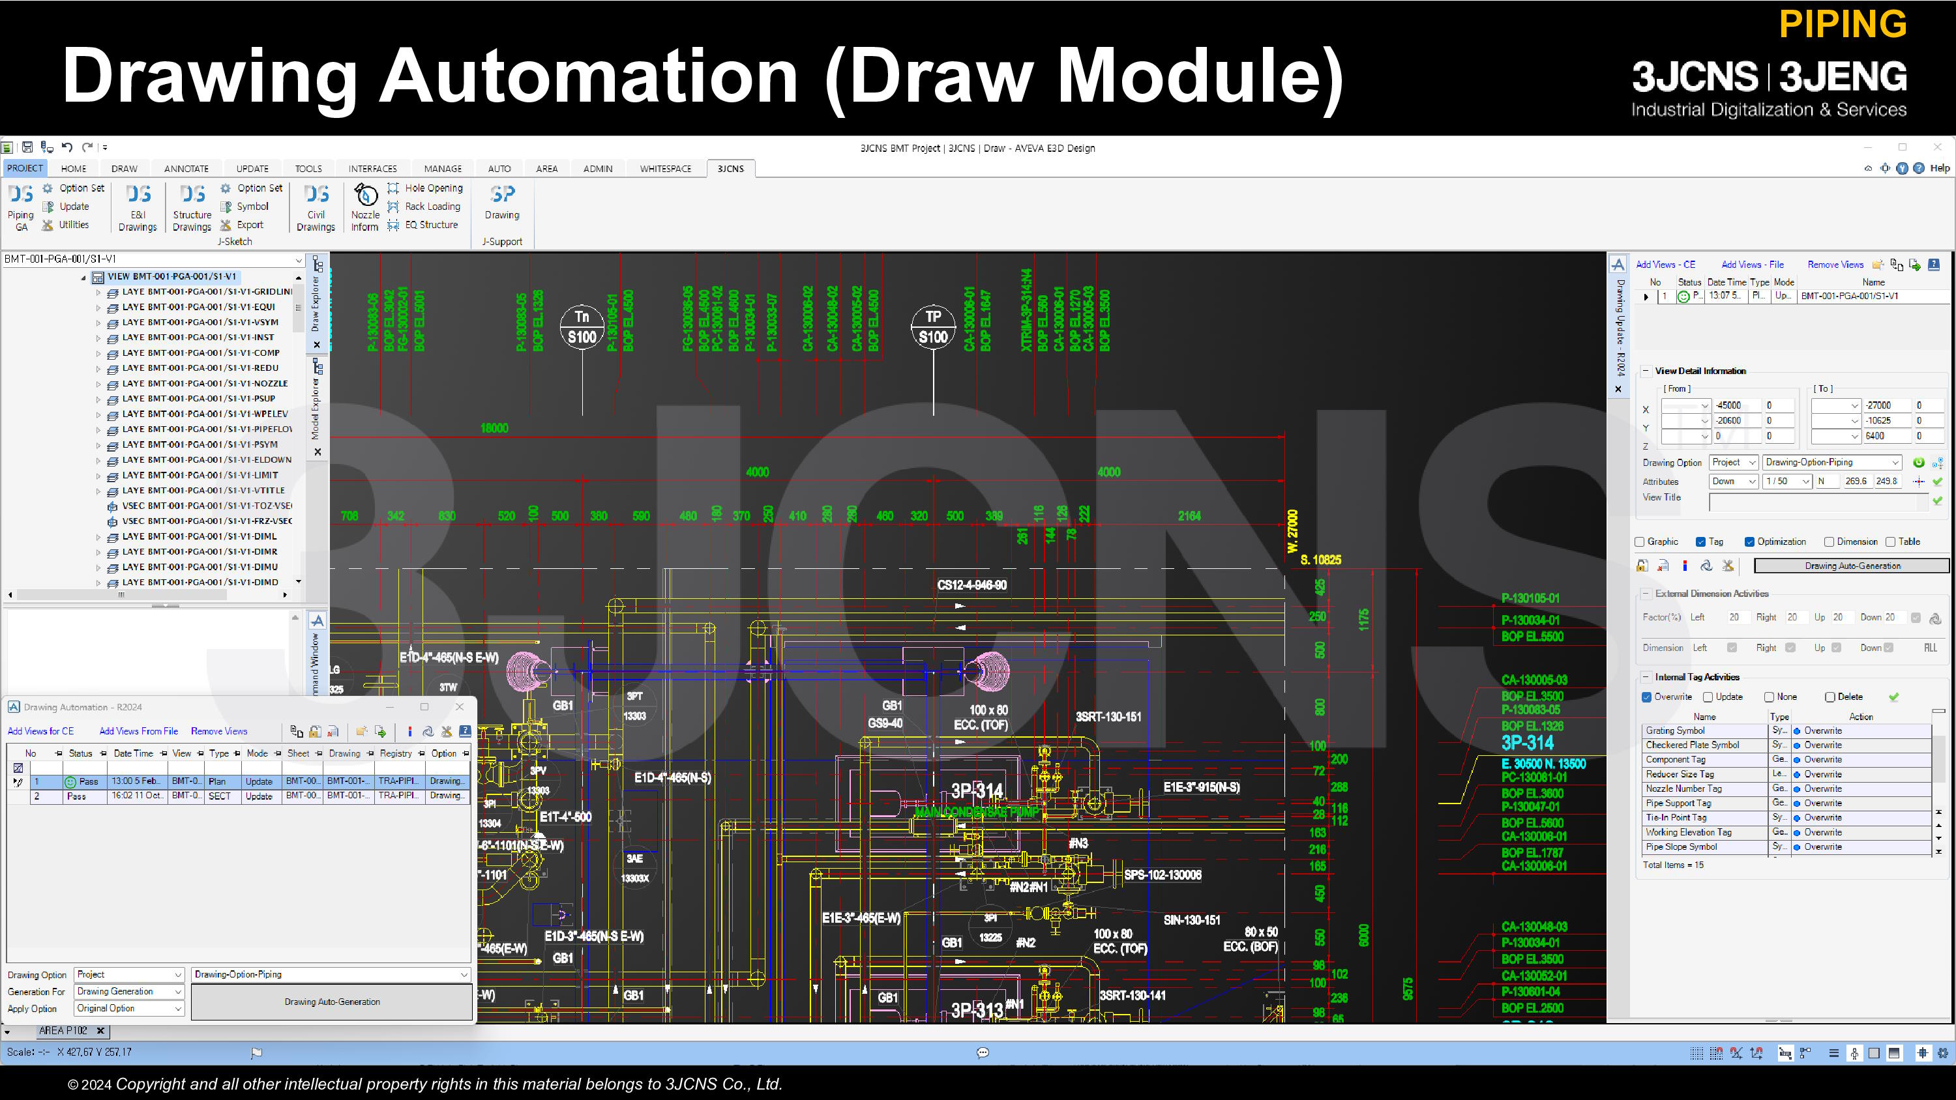
Task: Click J-Sketch Export command
Action: click(x=241, y=225)
